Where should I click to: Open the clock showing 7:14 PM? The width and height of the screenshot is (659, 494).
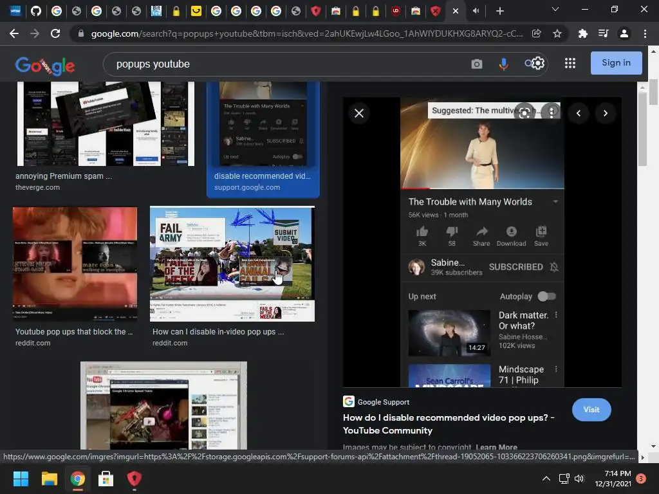pyautogui.click(x=613, y=479)
